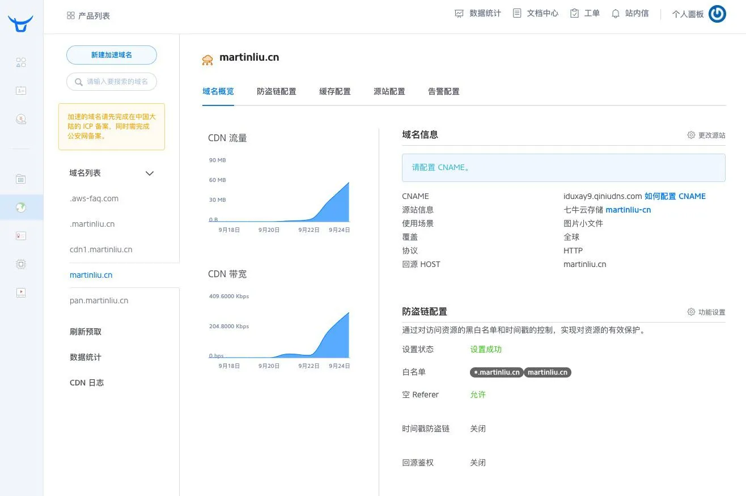Click the yen billing sidebar icon
Image resolution: width=746 pixels, height=496 pixels.
pos(21,119)
